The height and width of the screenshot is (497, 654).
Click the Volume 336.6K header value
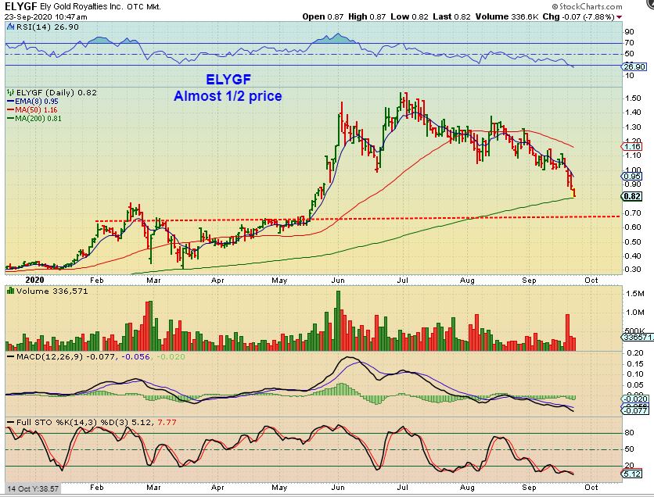click(x=507, y=16)
